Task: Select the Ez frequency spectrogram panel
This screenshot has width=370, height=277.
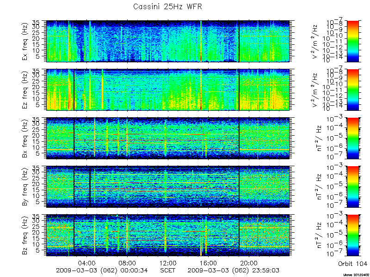Action: point(168,90)
